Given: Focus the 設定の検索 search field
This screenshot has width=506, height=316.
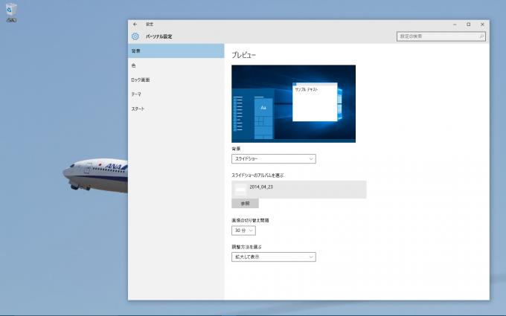Looking at the screenshot, I should (441, 36).
